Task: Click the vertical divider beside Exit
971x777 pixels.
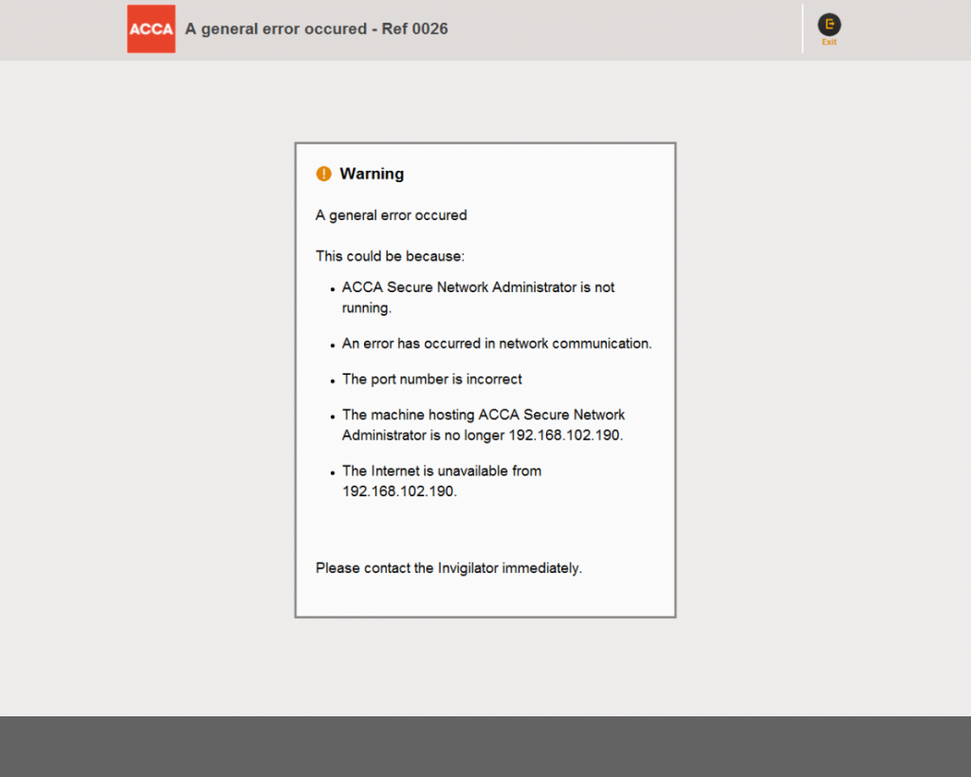Action: [802, 28]
